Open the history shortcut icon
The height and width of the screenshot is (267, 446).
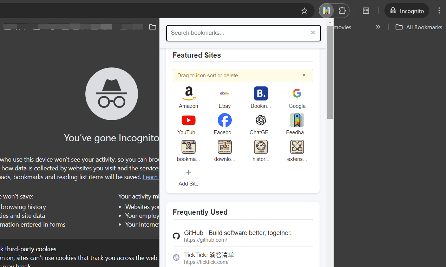tap(261, 147)
